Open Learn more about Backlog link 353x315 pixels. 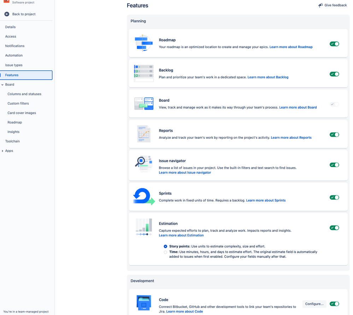click(x=268, y=77)
